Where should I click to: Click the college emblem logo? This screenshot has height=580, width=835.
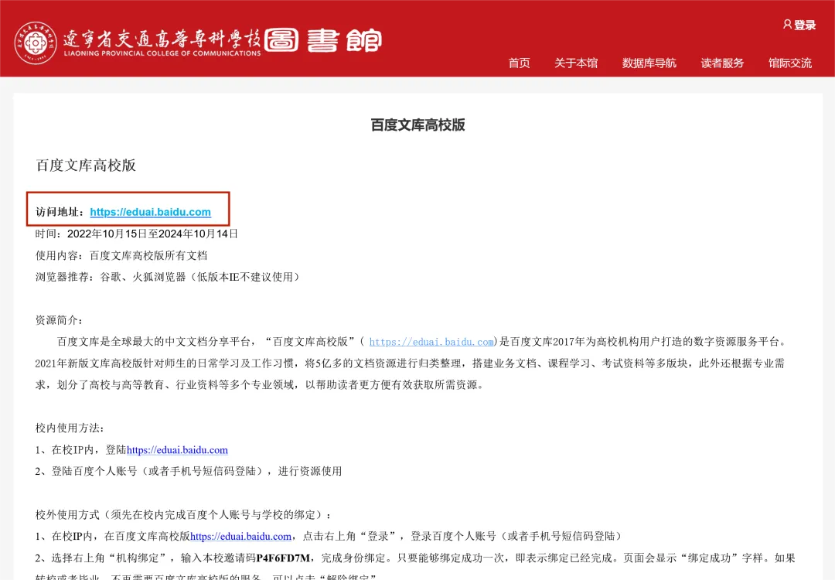tap(35, 43)
